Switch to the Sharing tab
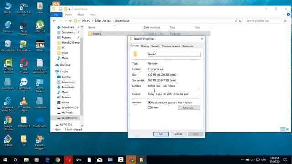The height and width of the screenshot is (164, 292). point(145,46)
